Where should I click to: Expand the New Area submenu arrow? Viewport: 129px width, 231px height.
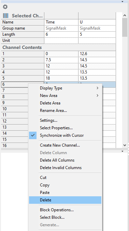point(97,96)
